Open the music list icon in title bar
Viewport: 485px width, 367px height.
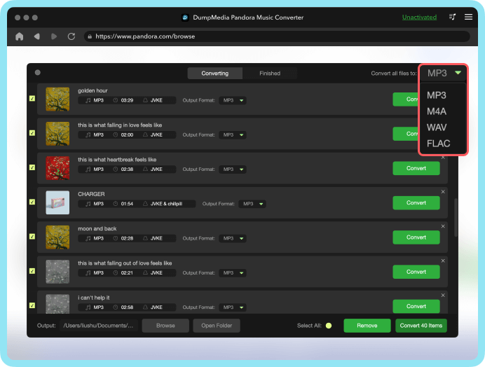(x=452, y=17)
